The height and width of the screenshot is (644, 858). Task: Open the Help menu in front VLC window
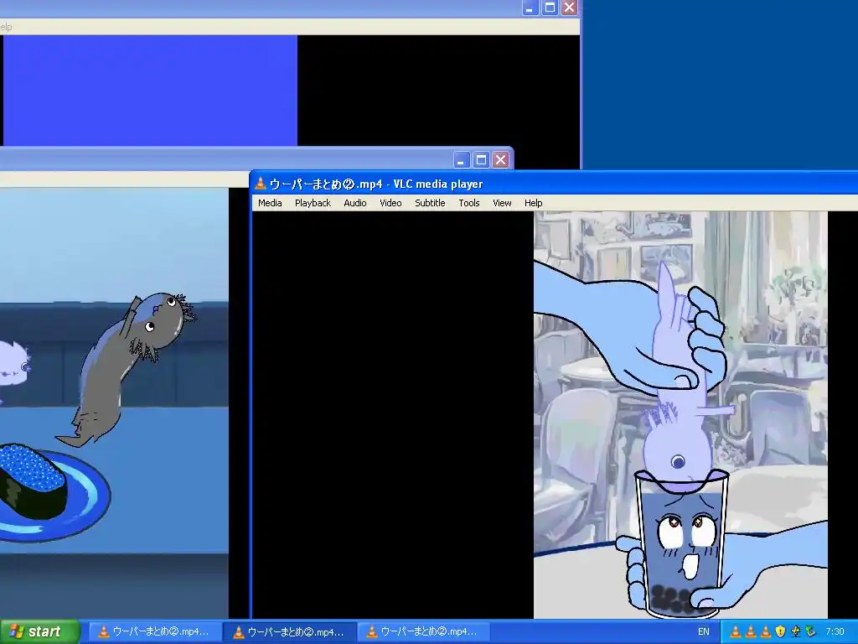534,203
